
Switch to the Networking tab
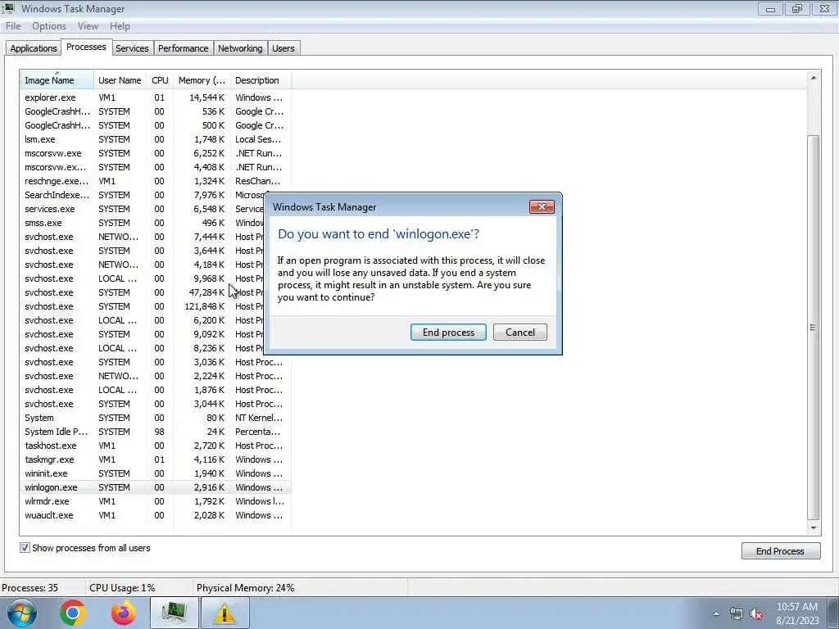[240, 48]
